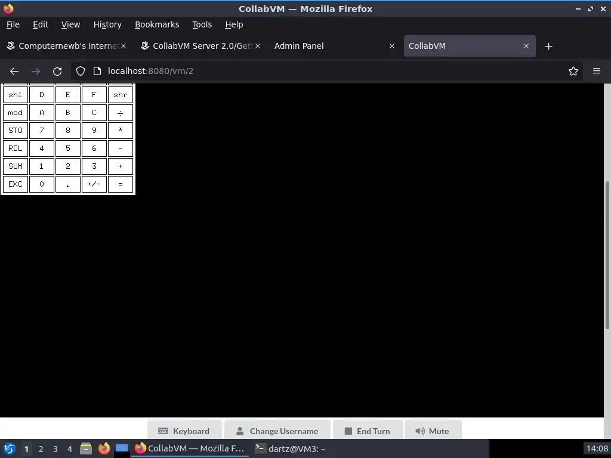Open the Edit menu
The image size is (611, 458).
pos(41,24)
